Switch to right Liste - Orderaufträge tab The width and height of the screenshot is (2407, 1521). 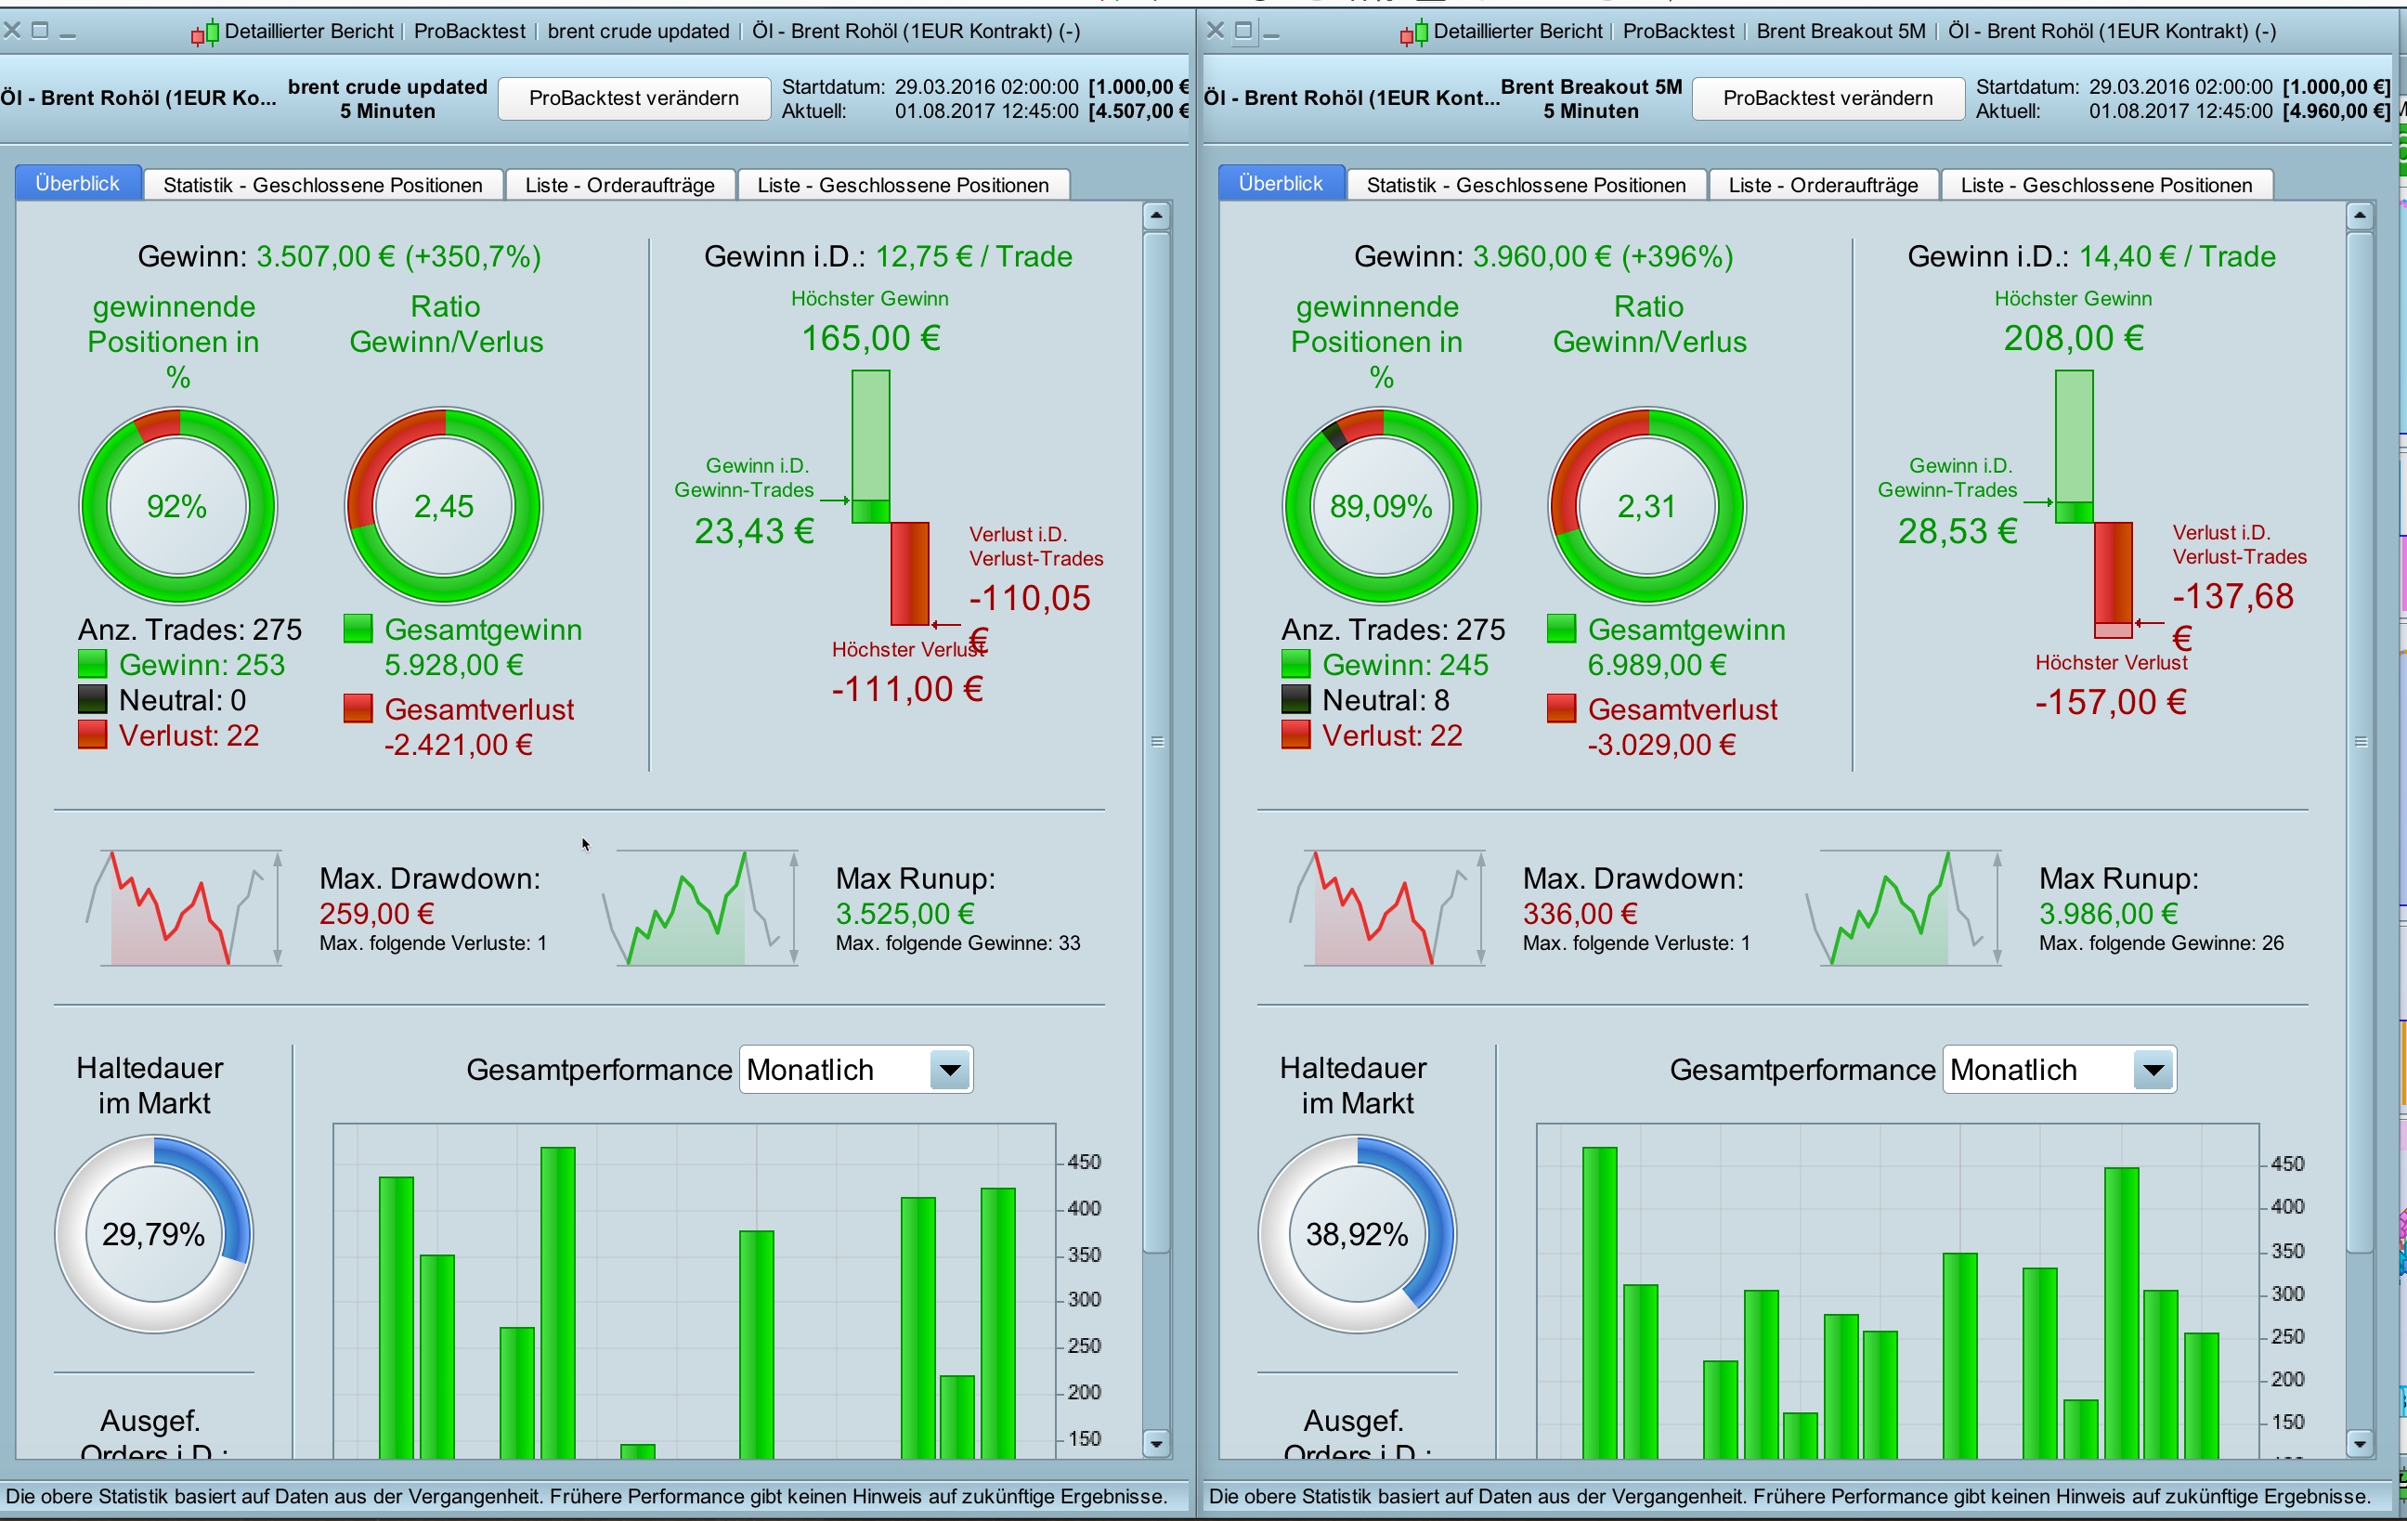(1822, 185)
